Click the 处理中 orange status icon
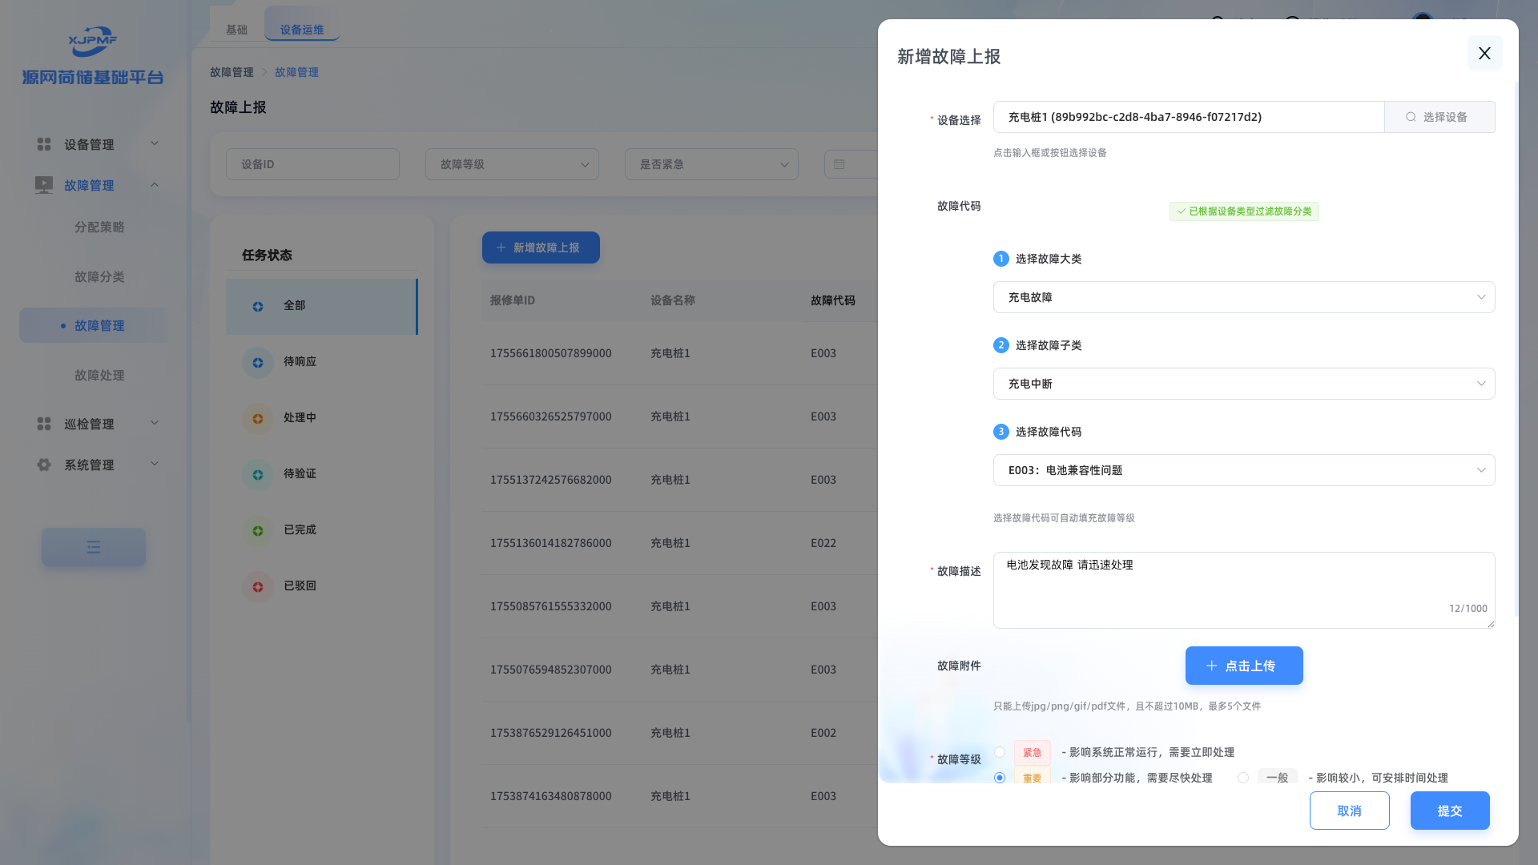This screenshot has width=1538, height=865. 258,419
